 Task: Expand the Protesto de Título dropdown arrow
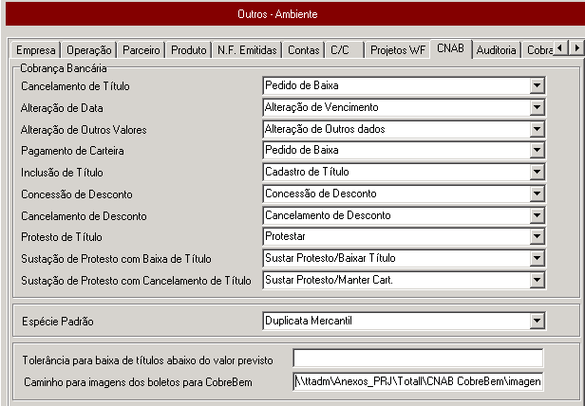point(537,236)
